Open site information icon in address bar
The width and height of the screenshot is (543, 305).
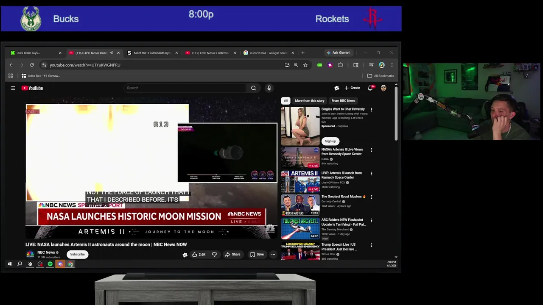[44, 65]
